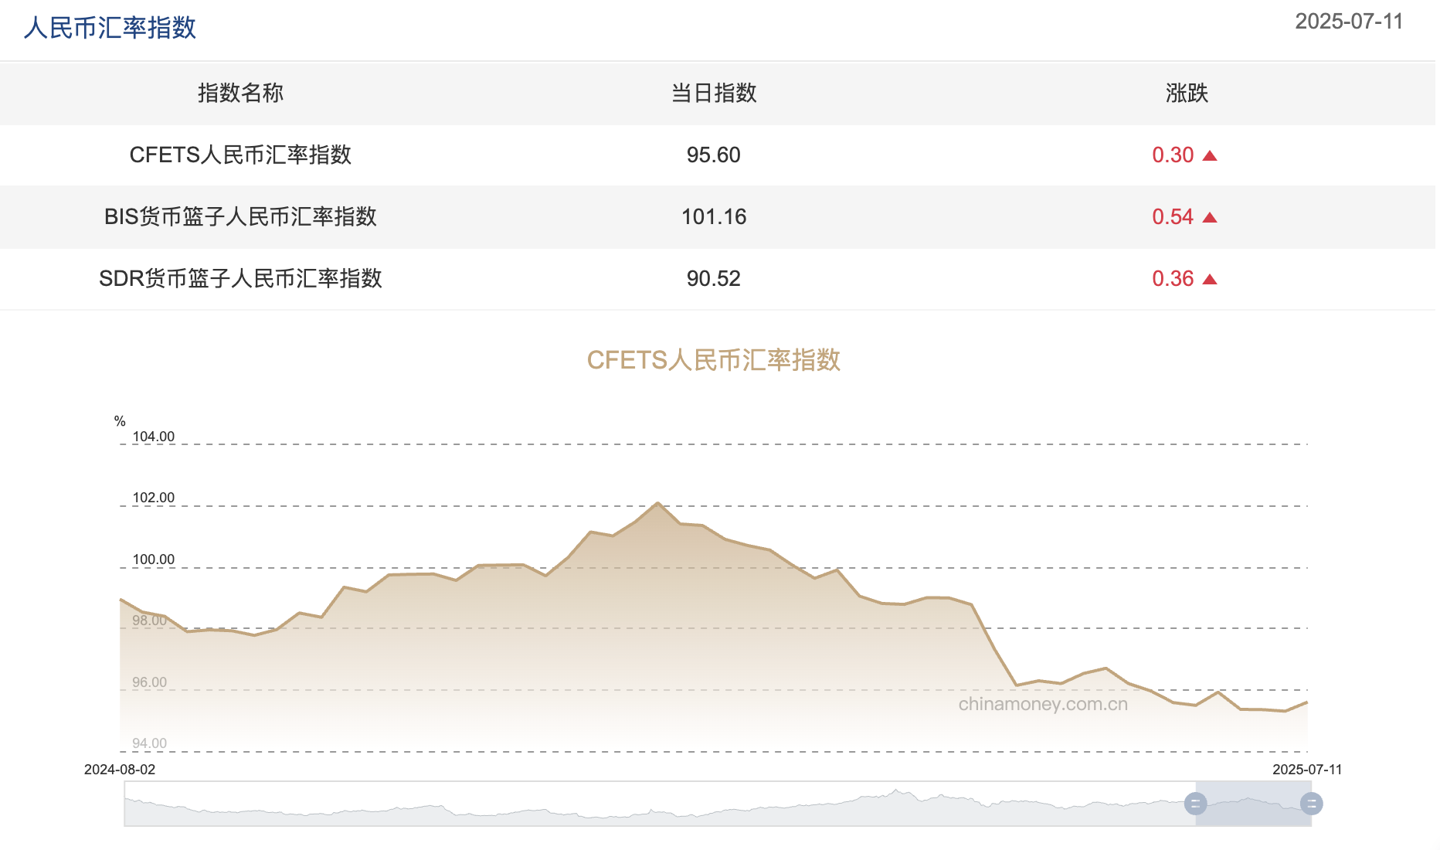Click the red up arrow beside 0.54
The width and height of the screenshot is (1440, 850).
coord(1210,218)
